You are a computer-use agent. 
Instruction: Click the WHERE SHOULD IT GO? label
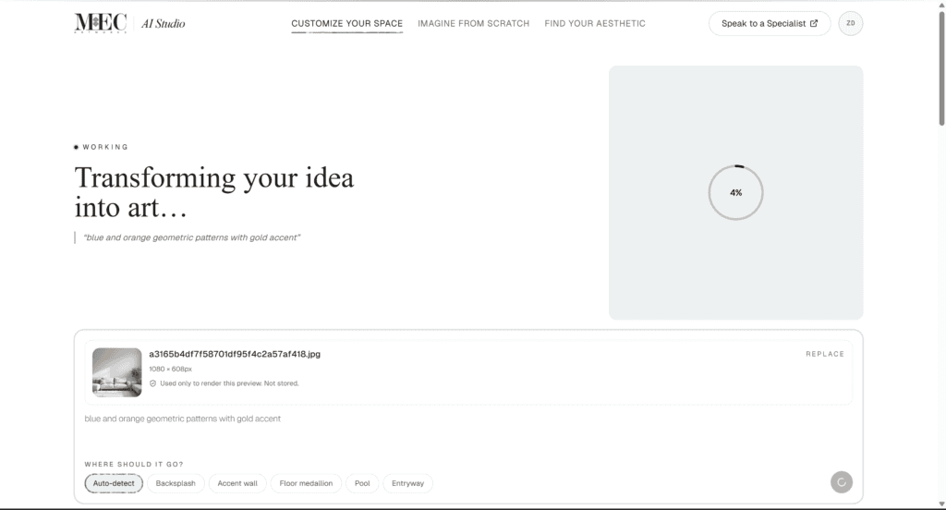pyautogui.click(x=134, y=464)
